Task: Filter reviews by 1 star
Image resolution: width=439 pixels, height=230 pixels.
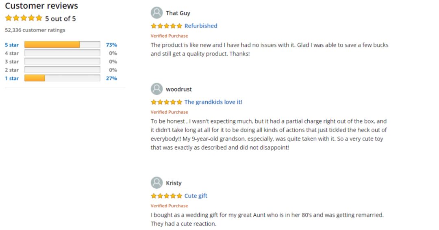Action: coord(12,78)
